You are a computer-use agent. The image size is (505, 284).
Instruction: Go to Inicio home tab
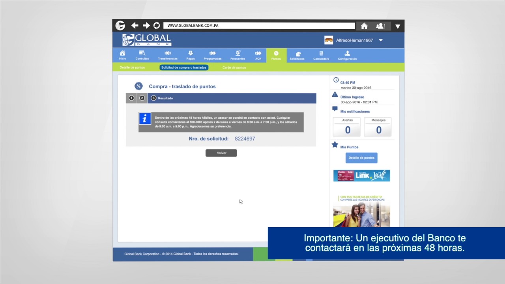(122, 55)
